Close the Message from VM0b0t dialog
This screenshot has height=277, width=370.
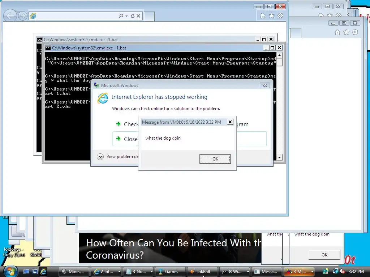click(230, 122)
